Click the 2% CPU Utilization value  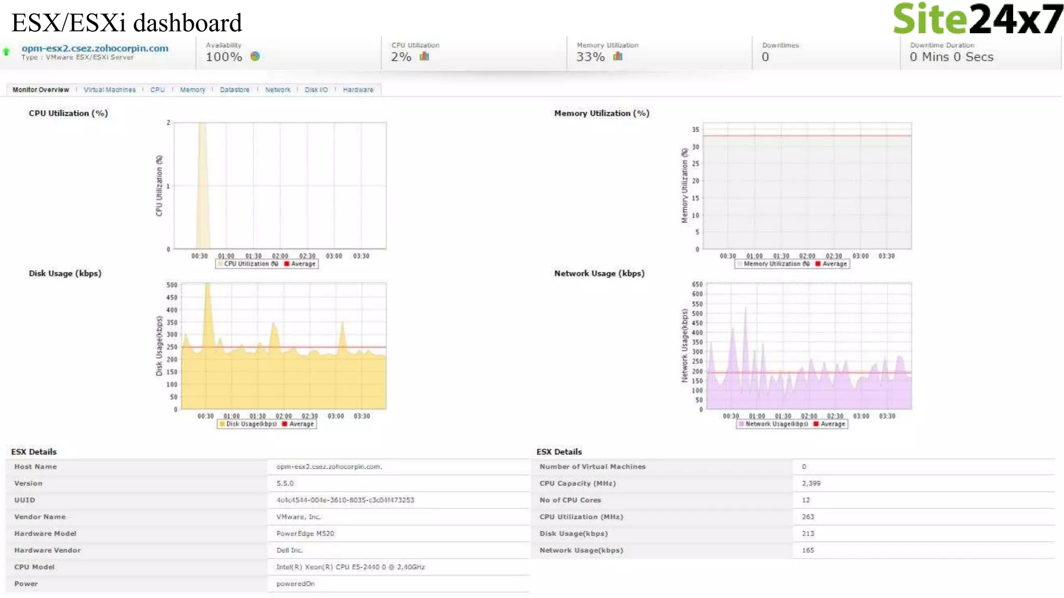pos(401,57)
